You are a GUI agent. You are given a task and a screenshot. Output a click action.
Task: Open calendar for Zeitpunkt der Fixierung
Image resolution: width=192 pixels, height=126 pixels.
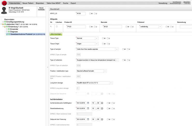point(88,119)
